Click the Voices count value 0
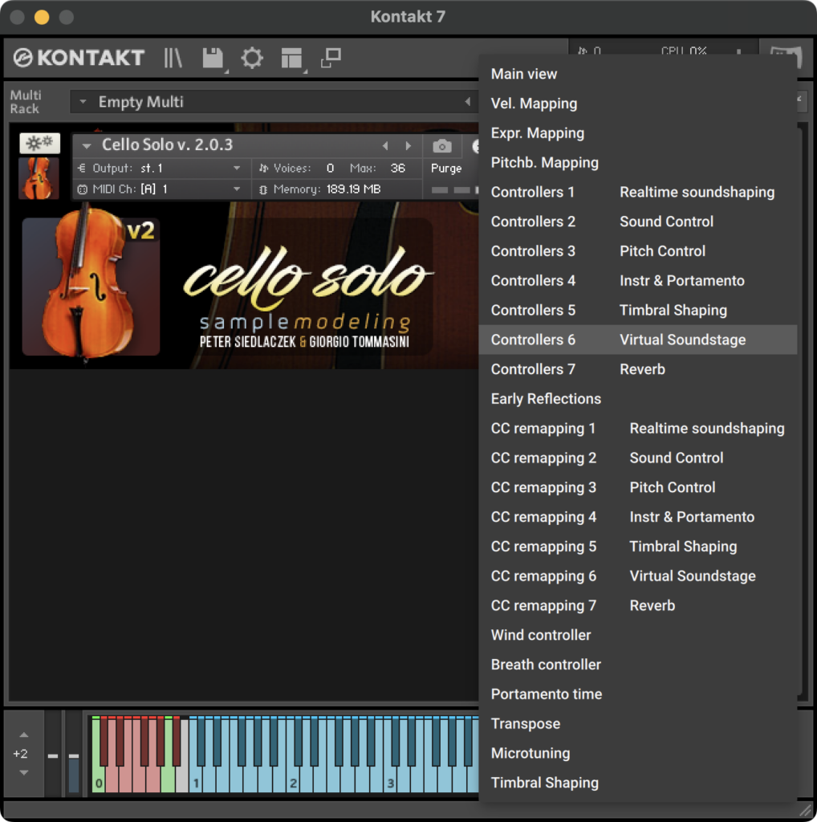The height and width of the screenshot is (822, 817). 330,169
